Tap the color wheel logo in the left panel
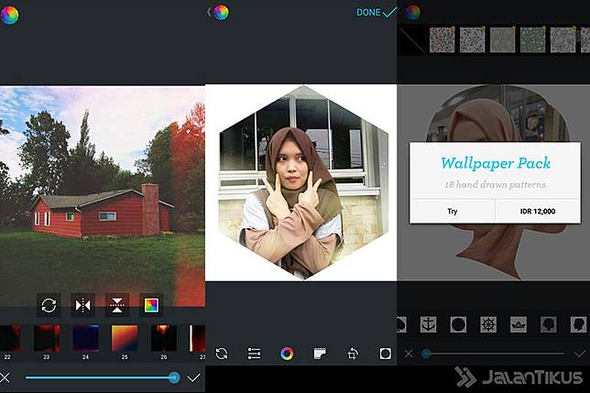 pyautogui.click(x=10, y=13)
